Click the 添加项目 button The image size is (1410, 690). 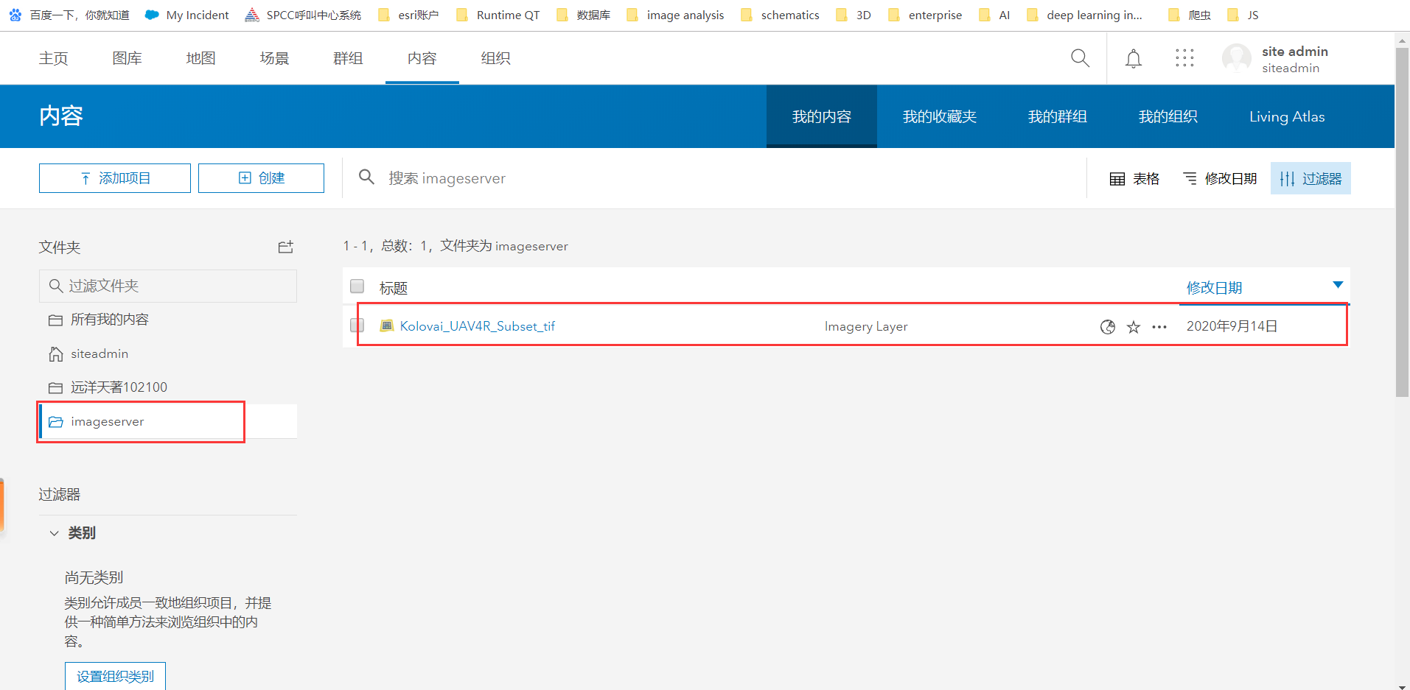coord(114,177)
